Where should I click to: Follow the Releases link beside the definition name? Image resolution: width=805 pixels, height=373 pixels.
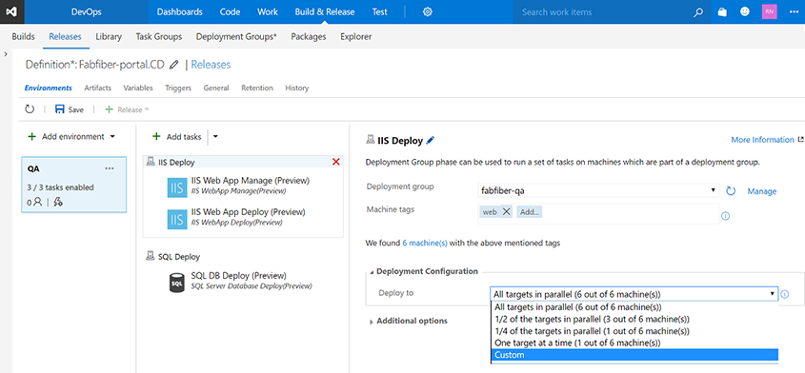point(211,64)
